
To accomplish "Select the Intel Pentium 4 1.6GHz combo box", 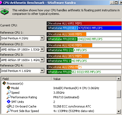I will pos(22,71).
